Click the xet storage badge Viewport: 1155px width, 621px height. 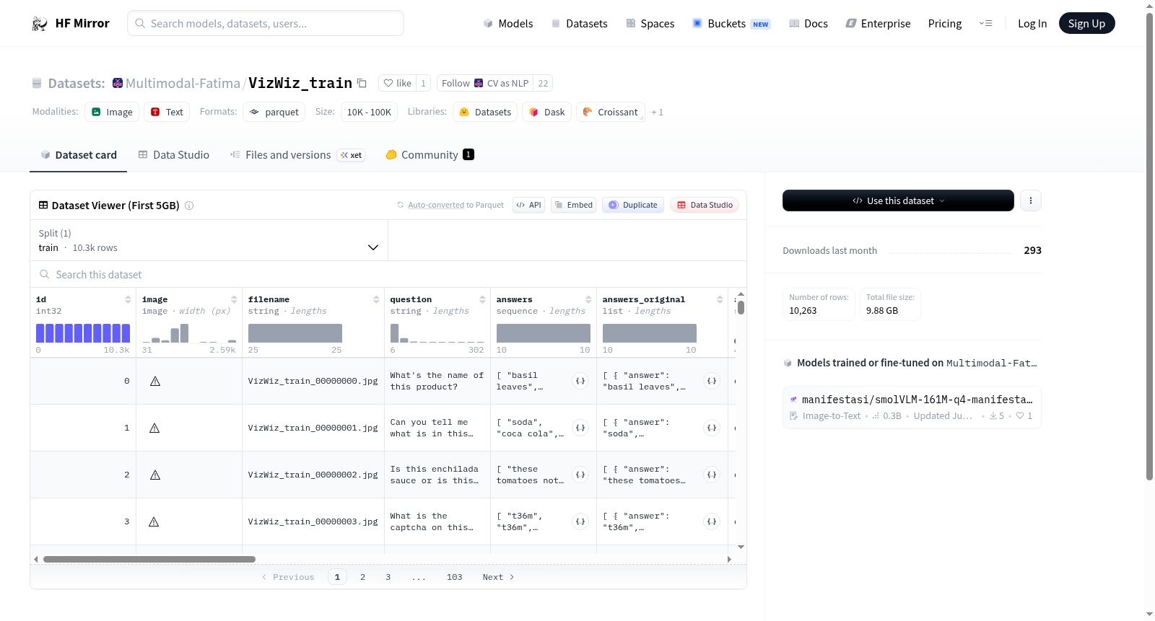tap(352, 155)
